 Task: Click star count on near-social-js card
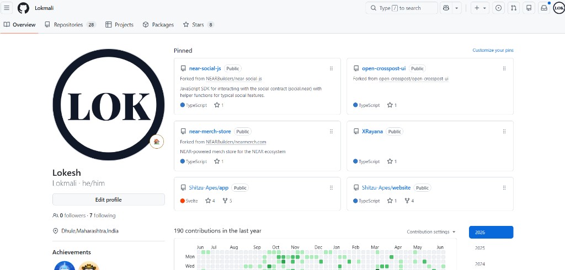pos(218,105)
